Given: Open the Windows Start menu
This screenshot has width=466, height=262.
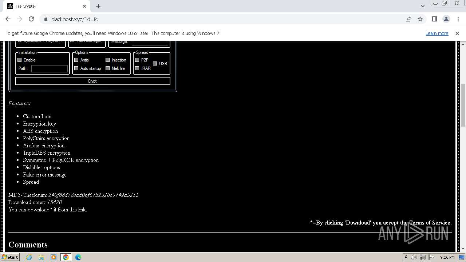Looking at the screenshot, I should click(x=10, y=257).
